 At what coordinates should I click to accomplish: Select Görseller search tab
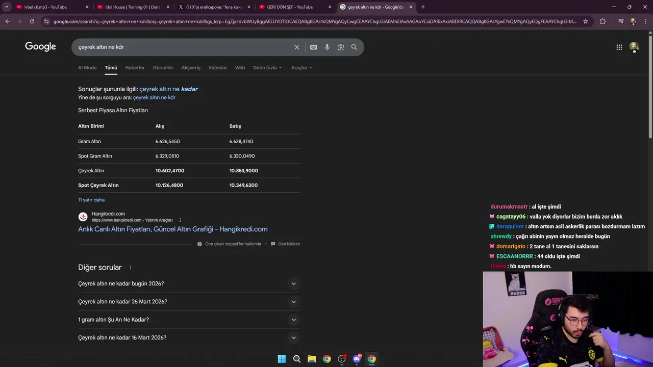coord(163,68)
